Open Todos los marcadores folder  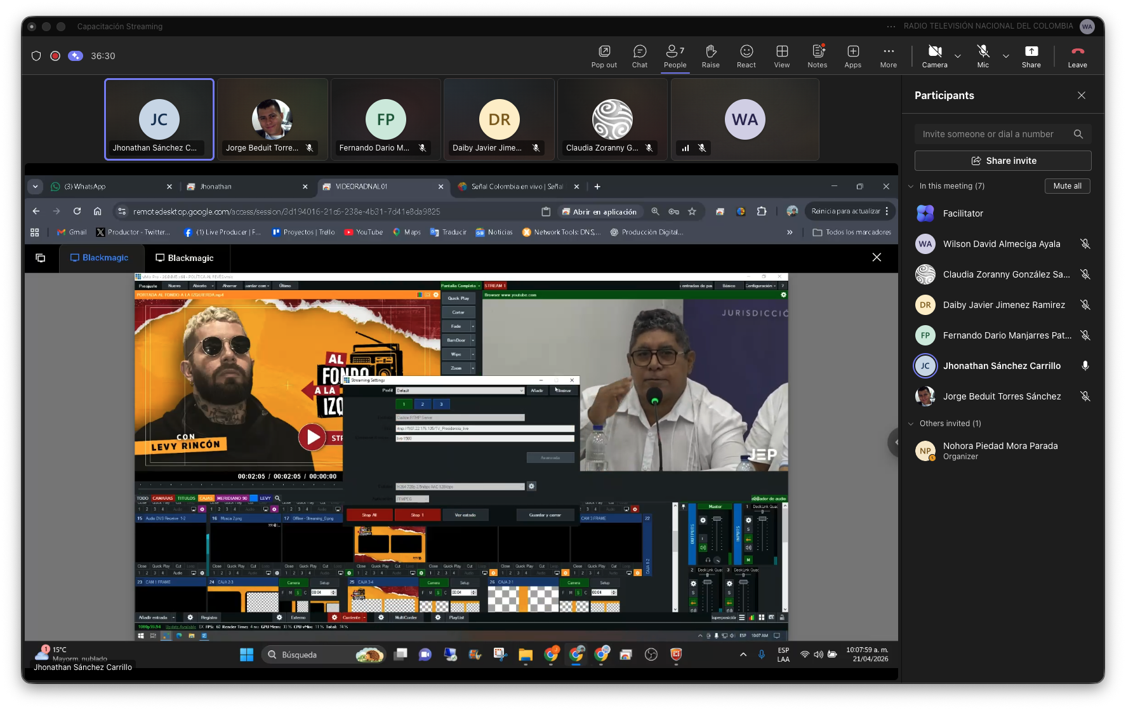(x=852, y=232)
